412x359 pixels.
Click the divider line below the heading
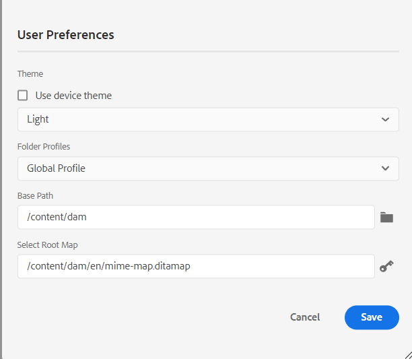(x=208, y=51)
